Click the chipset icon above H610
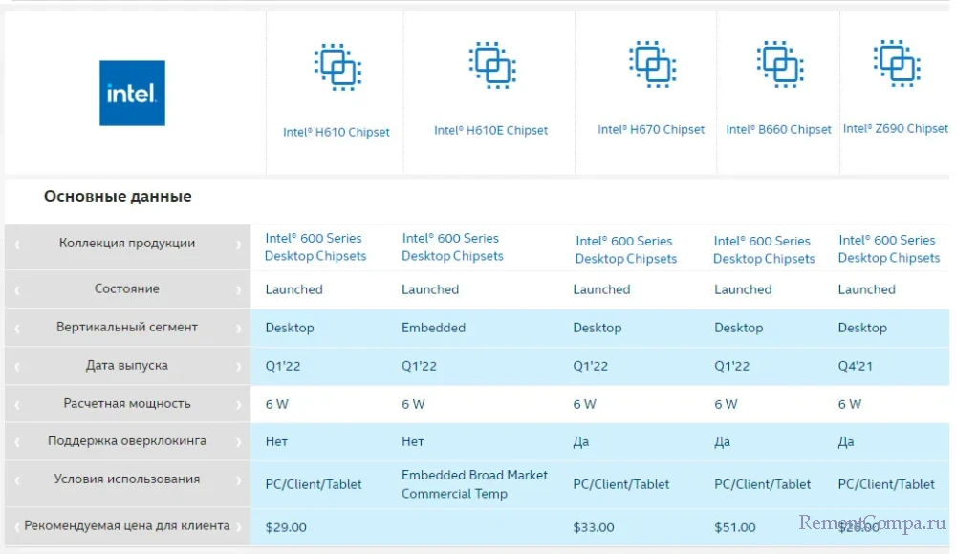 coord(336,65)
